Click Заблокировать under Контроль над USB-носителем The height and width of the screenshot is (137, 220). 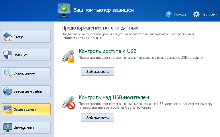97,118
